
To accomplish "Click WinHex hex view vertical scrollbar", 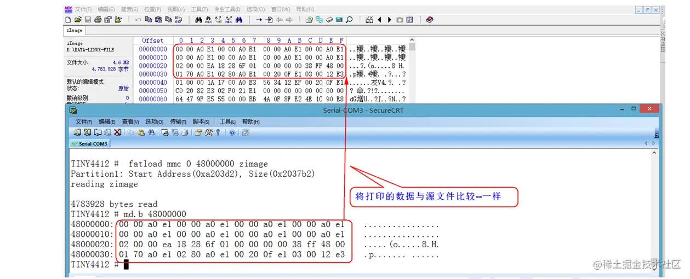I will [412, 69].
